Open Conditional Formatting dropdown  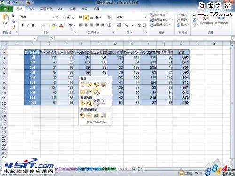tap(159, 15)
